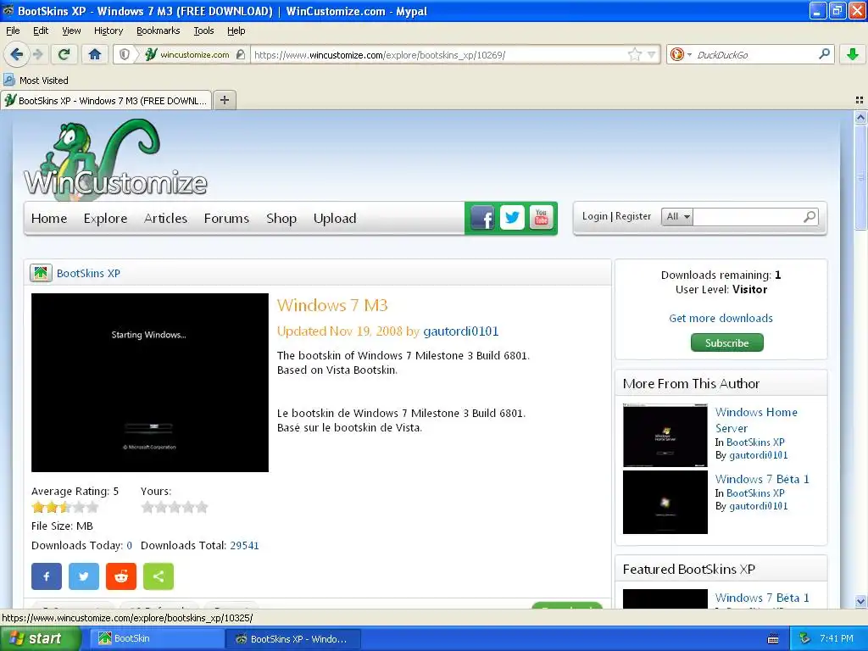868x651 pixels.
Task: Open the DuckDuckGo search engine selector
Action: tap(681, 54)
